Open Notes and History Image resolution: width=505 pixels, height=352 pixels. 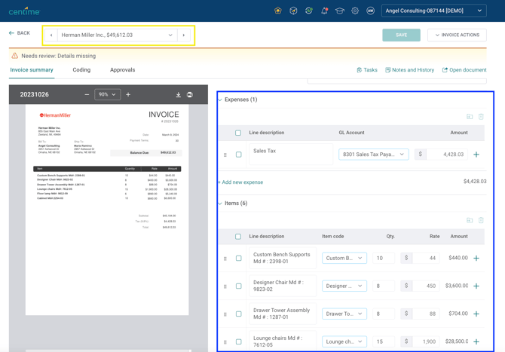(x=410, y=70)
